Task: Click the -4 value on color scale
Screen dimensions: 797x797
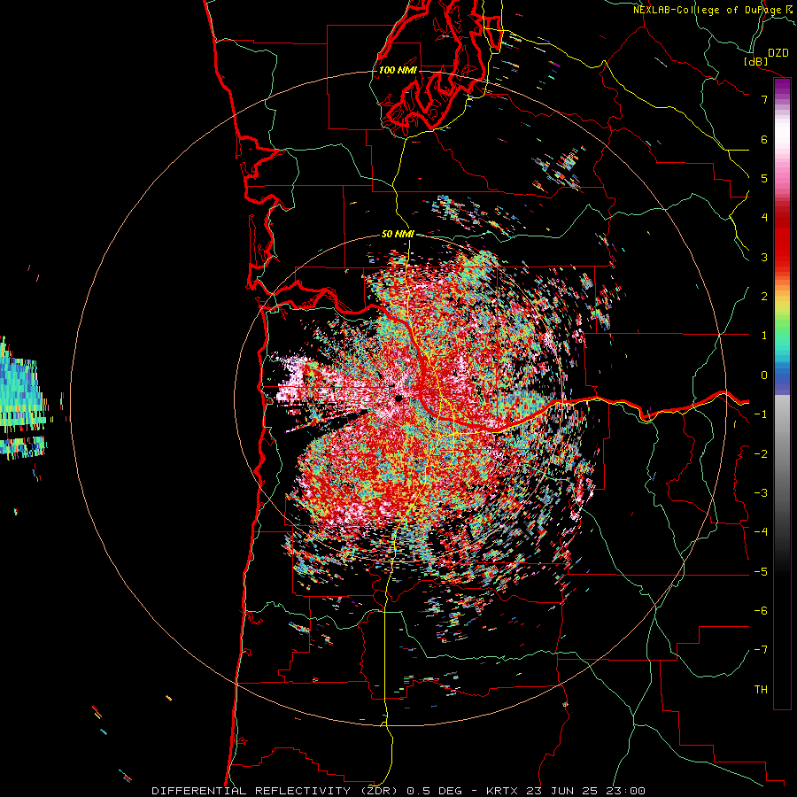Action: coord(761,532)
